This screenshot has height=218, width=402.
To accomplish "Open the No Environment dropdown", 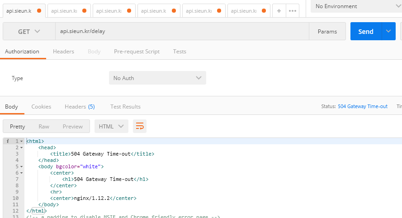I will click(x=356, y=6).
